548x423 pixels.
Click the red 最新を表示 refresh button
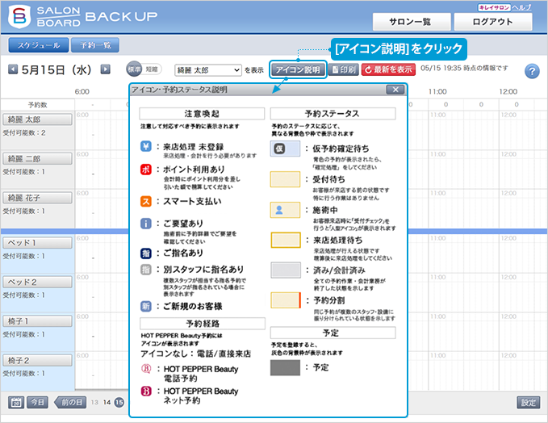coord(388,69)
